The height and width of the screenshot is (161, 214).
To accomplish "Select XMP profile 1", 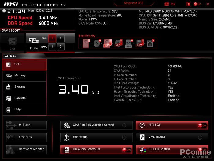I will pyautogui.click(x=52, y=38).
